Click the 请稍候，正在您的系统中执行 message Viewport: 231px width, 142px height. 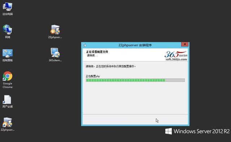pyautogui.click(x=111, y=66)
